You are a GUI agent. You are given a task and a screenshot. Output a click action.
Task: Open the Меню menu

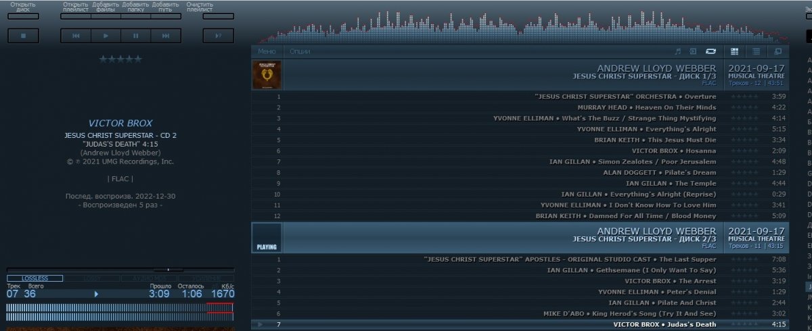click(x=267, y=51)
